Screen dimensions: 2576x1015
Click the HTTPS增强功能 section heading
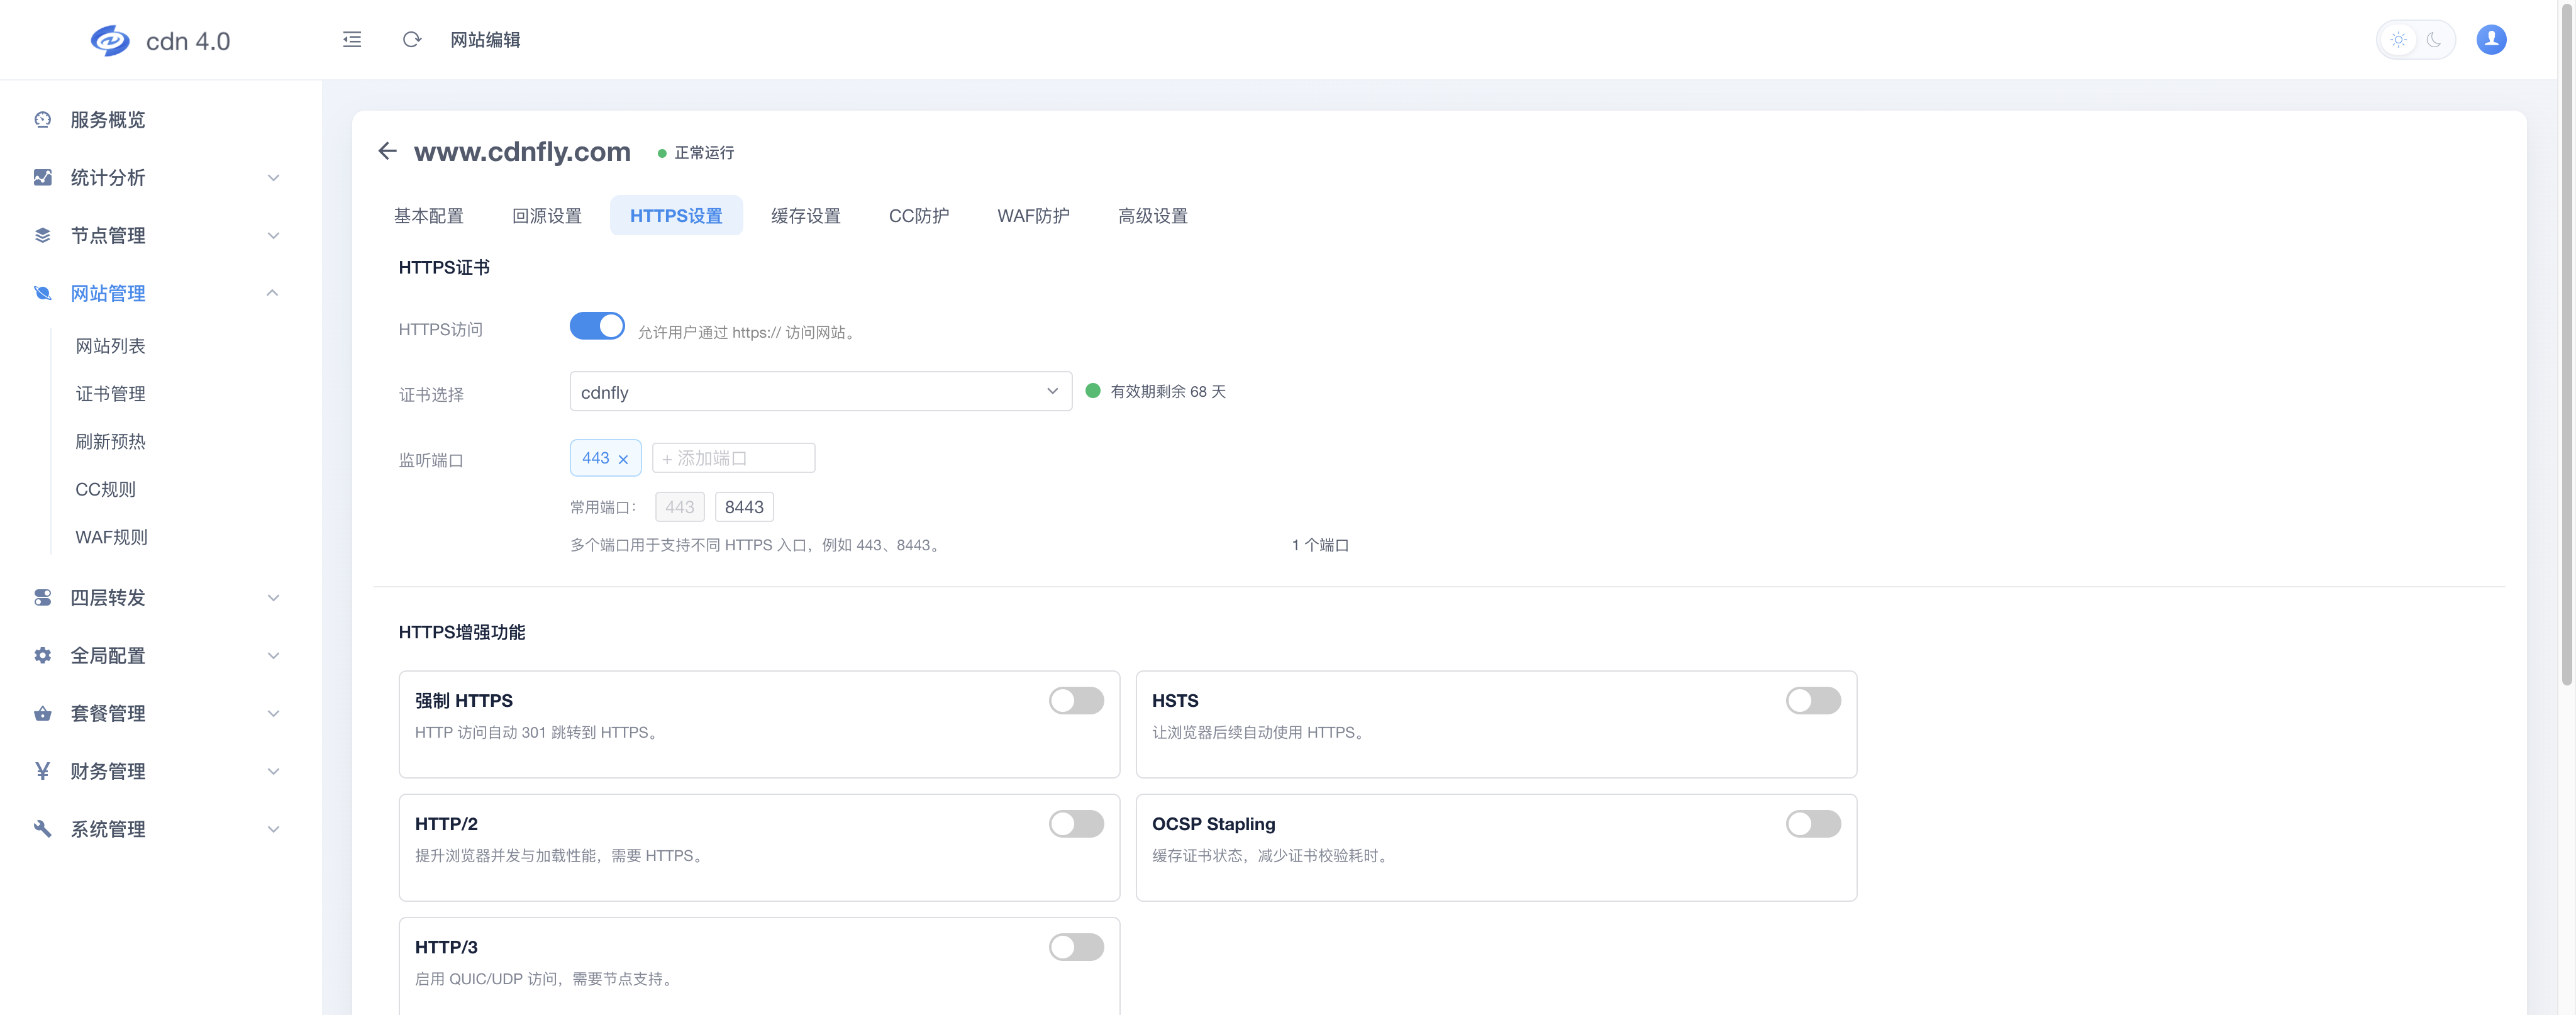click(x=462, y=632)
